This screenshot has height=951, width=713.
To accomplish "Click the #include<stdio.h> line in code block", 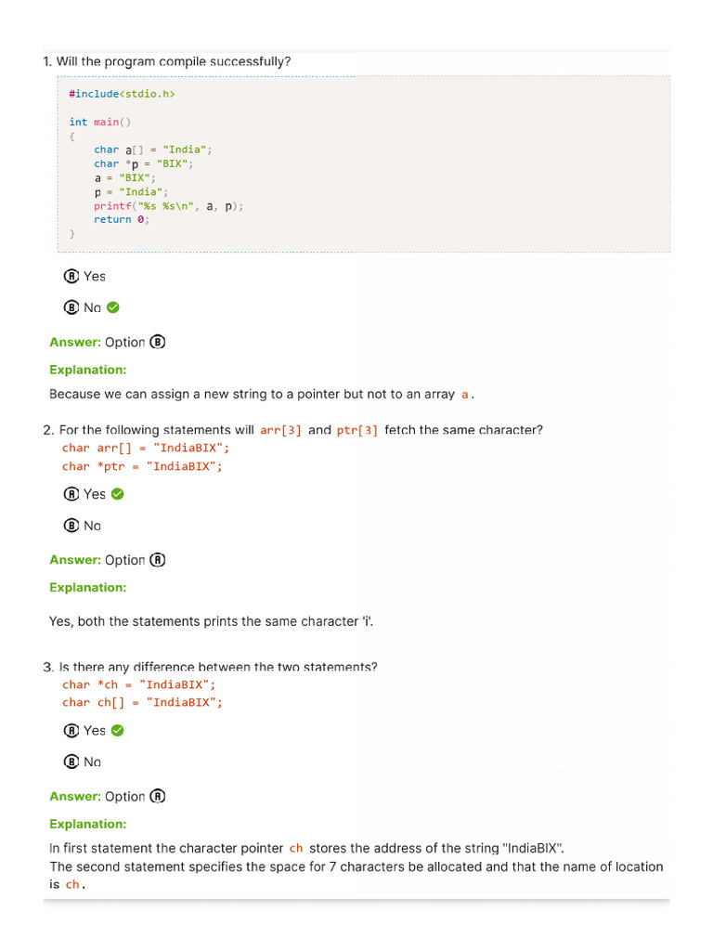I will pos(122,94).
